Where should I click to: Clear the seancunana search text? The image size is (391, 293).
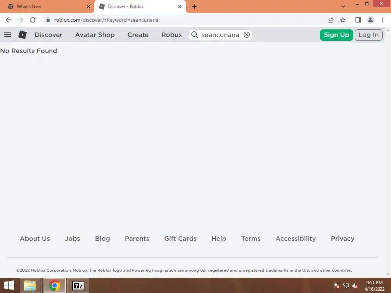click(x=247, y=35)
